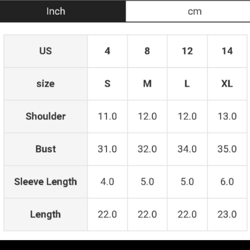
Task: Click the size XL cell
Action: (x=227, y=84)
